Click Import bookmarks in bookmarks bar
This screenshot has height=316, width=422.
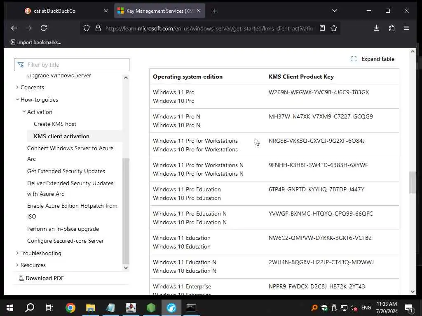35,42
